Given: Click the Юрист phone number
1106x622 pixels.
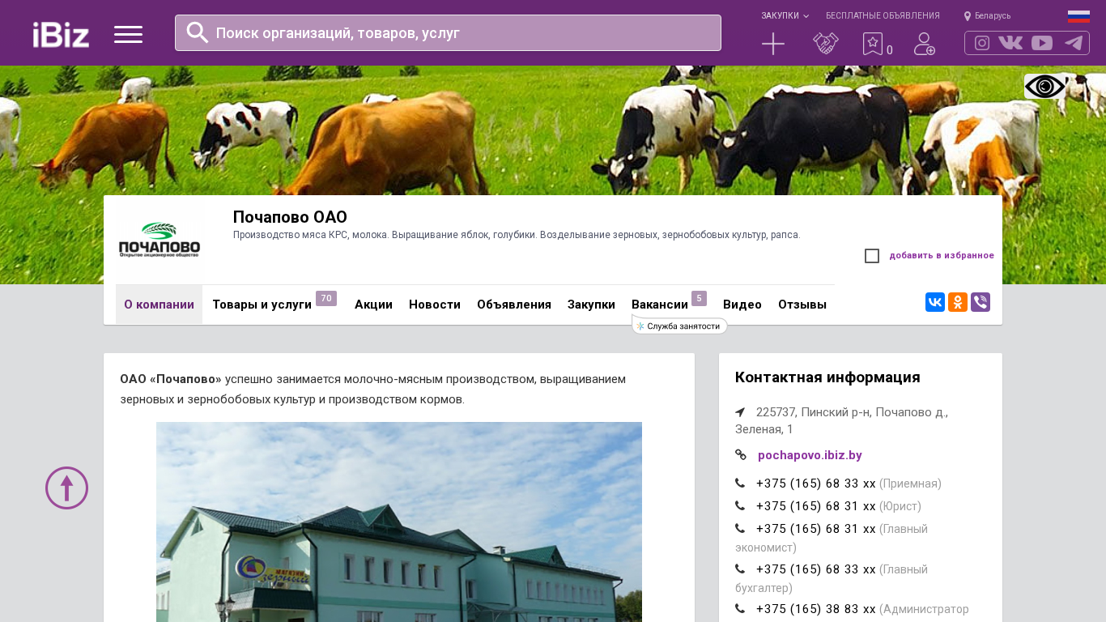Looking at the screenshot, I should pyautogui.click(x=815, y=506).
